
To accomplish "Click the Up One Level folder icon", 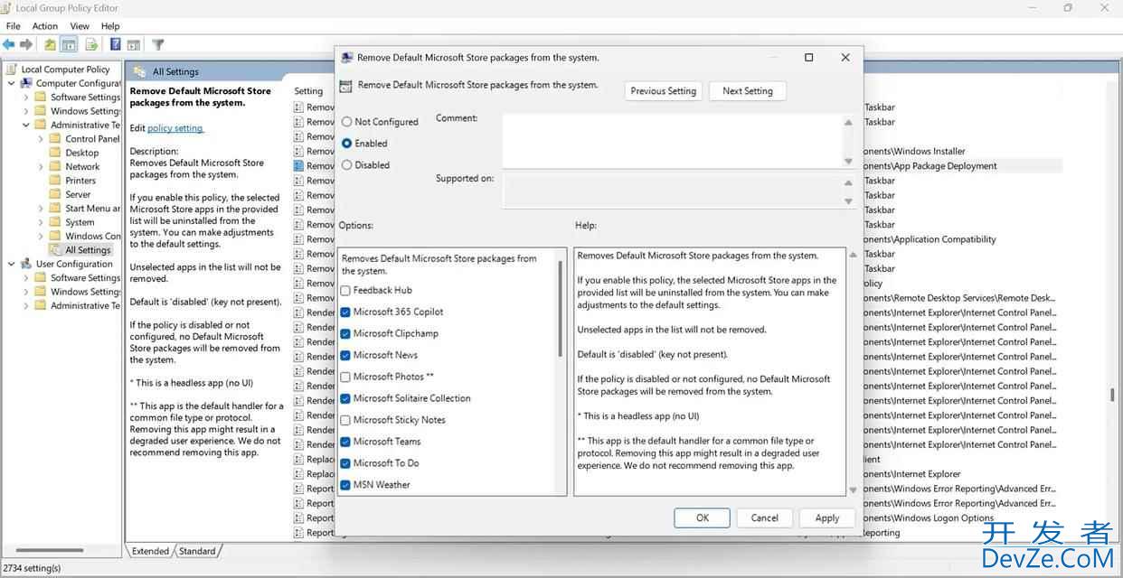I will (51, 44).
